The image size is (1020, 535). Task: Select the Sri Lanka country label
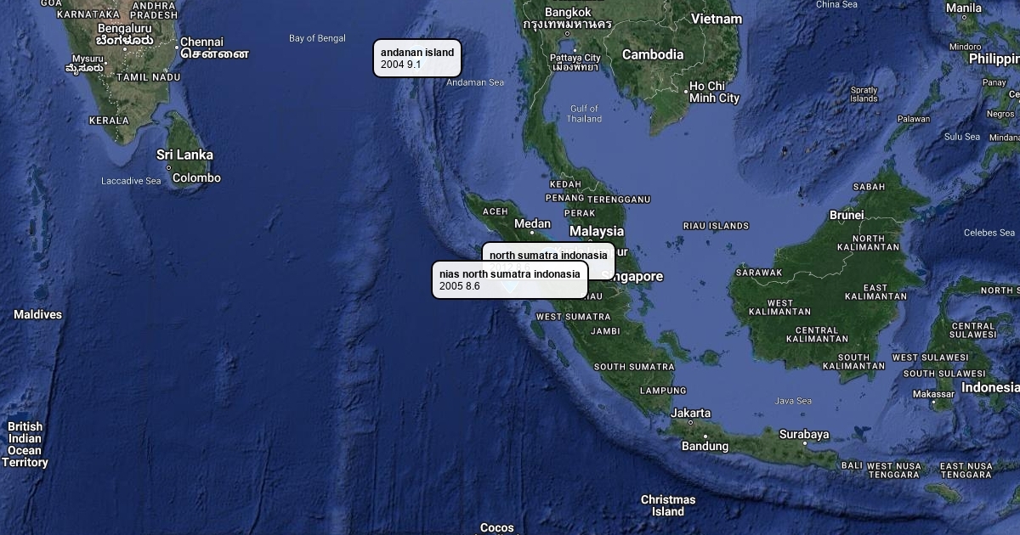[184, 155]
